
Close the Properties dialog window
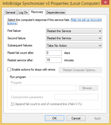[x=105, y=2]
